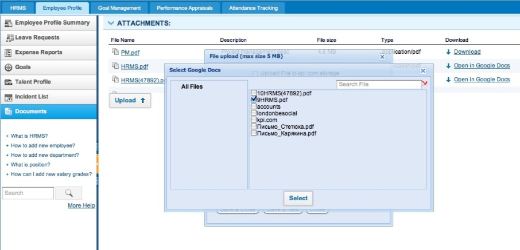Open How to add new employee help
Screen dimensions: 520x250
43,145
